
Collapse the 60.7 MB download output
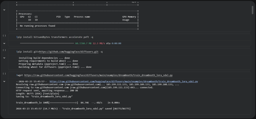click(4, 44)
